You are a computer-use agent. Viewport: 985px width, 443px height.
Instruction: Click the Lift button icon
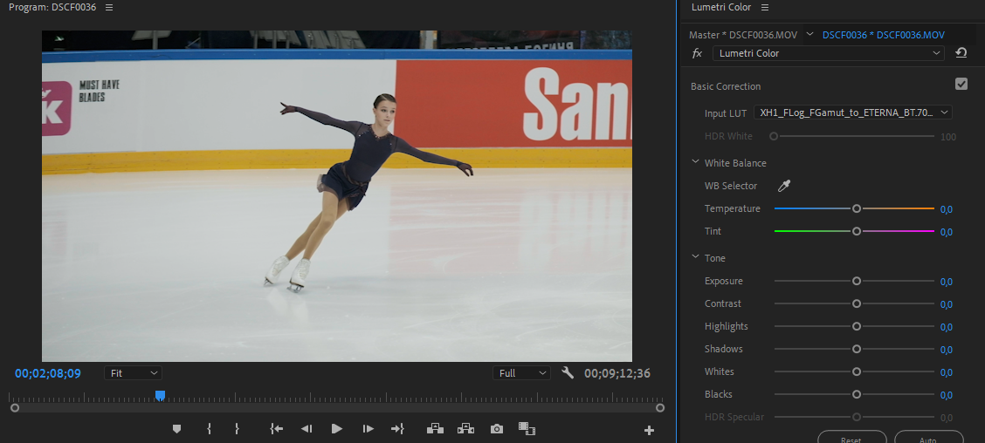point(434,428)
